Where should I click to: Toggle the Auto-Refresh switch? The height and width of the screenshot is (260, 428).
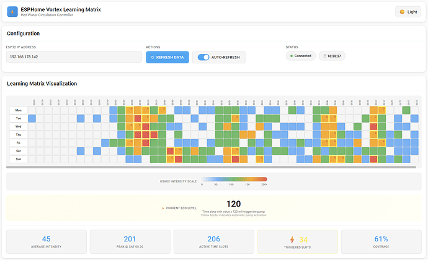point(203,57)
